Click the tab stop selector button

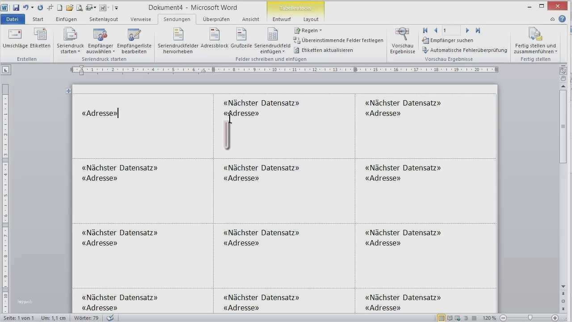5,70
